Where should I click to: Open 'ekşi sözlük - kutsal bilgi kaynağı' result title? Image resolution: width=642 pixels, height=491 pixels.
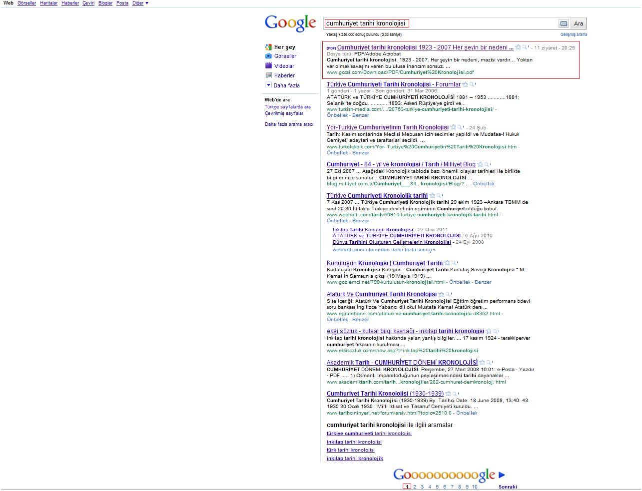pyautogui.click(x=405, y=331)
